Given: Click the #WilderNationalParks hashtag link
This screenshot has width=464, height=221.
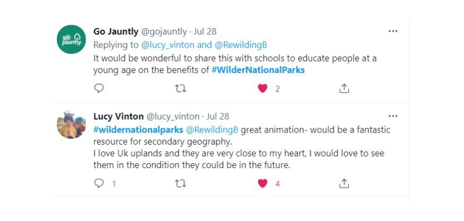Looking at the screenshot, I should tap(258, 69).
